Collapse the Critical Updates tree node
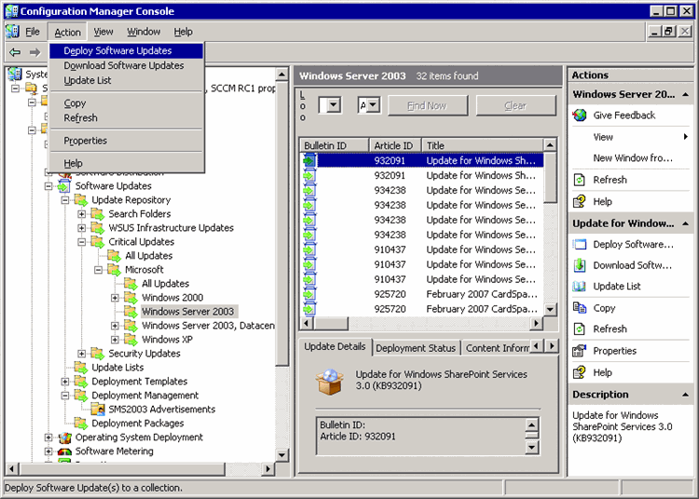This screenshot has height=499, width=699. point(82,242)
